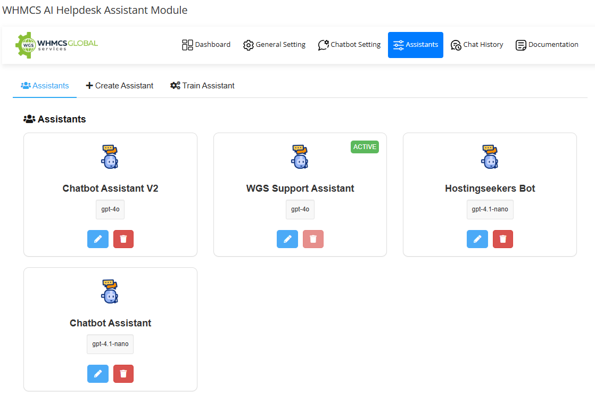Open Chatbot Setting in navigation
The image size is (595, 394).
(350, 45)
